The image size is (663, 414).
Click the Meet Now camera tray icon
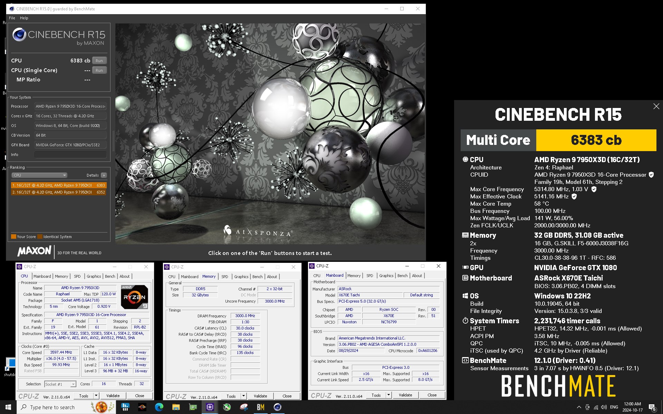click(587, 407)
